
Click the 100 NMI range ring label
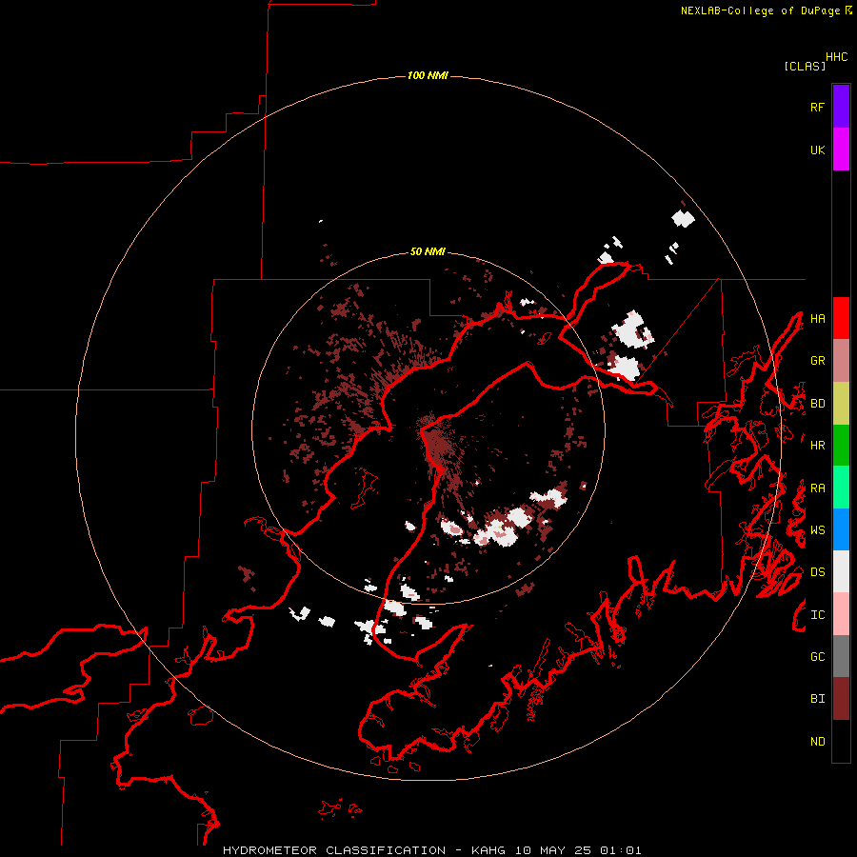(428, 75)
